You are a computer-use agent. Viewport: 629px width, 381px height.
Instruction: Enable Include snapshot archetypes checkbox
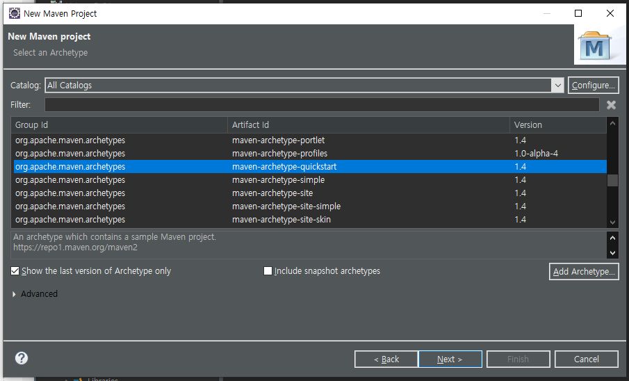click(x=268, y=271)
